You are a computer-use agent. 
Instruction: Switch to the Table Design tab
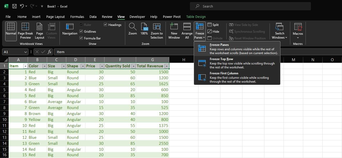[x=196, y=17]
